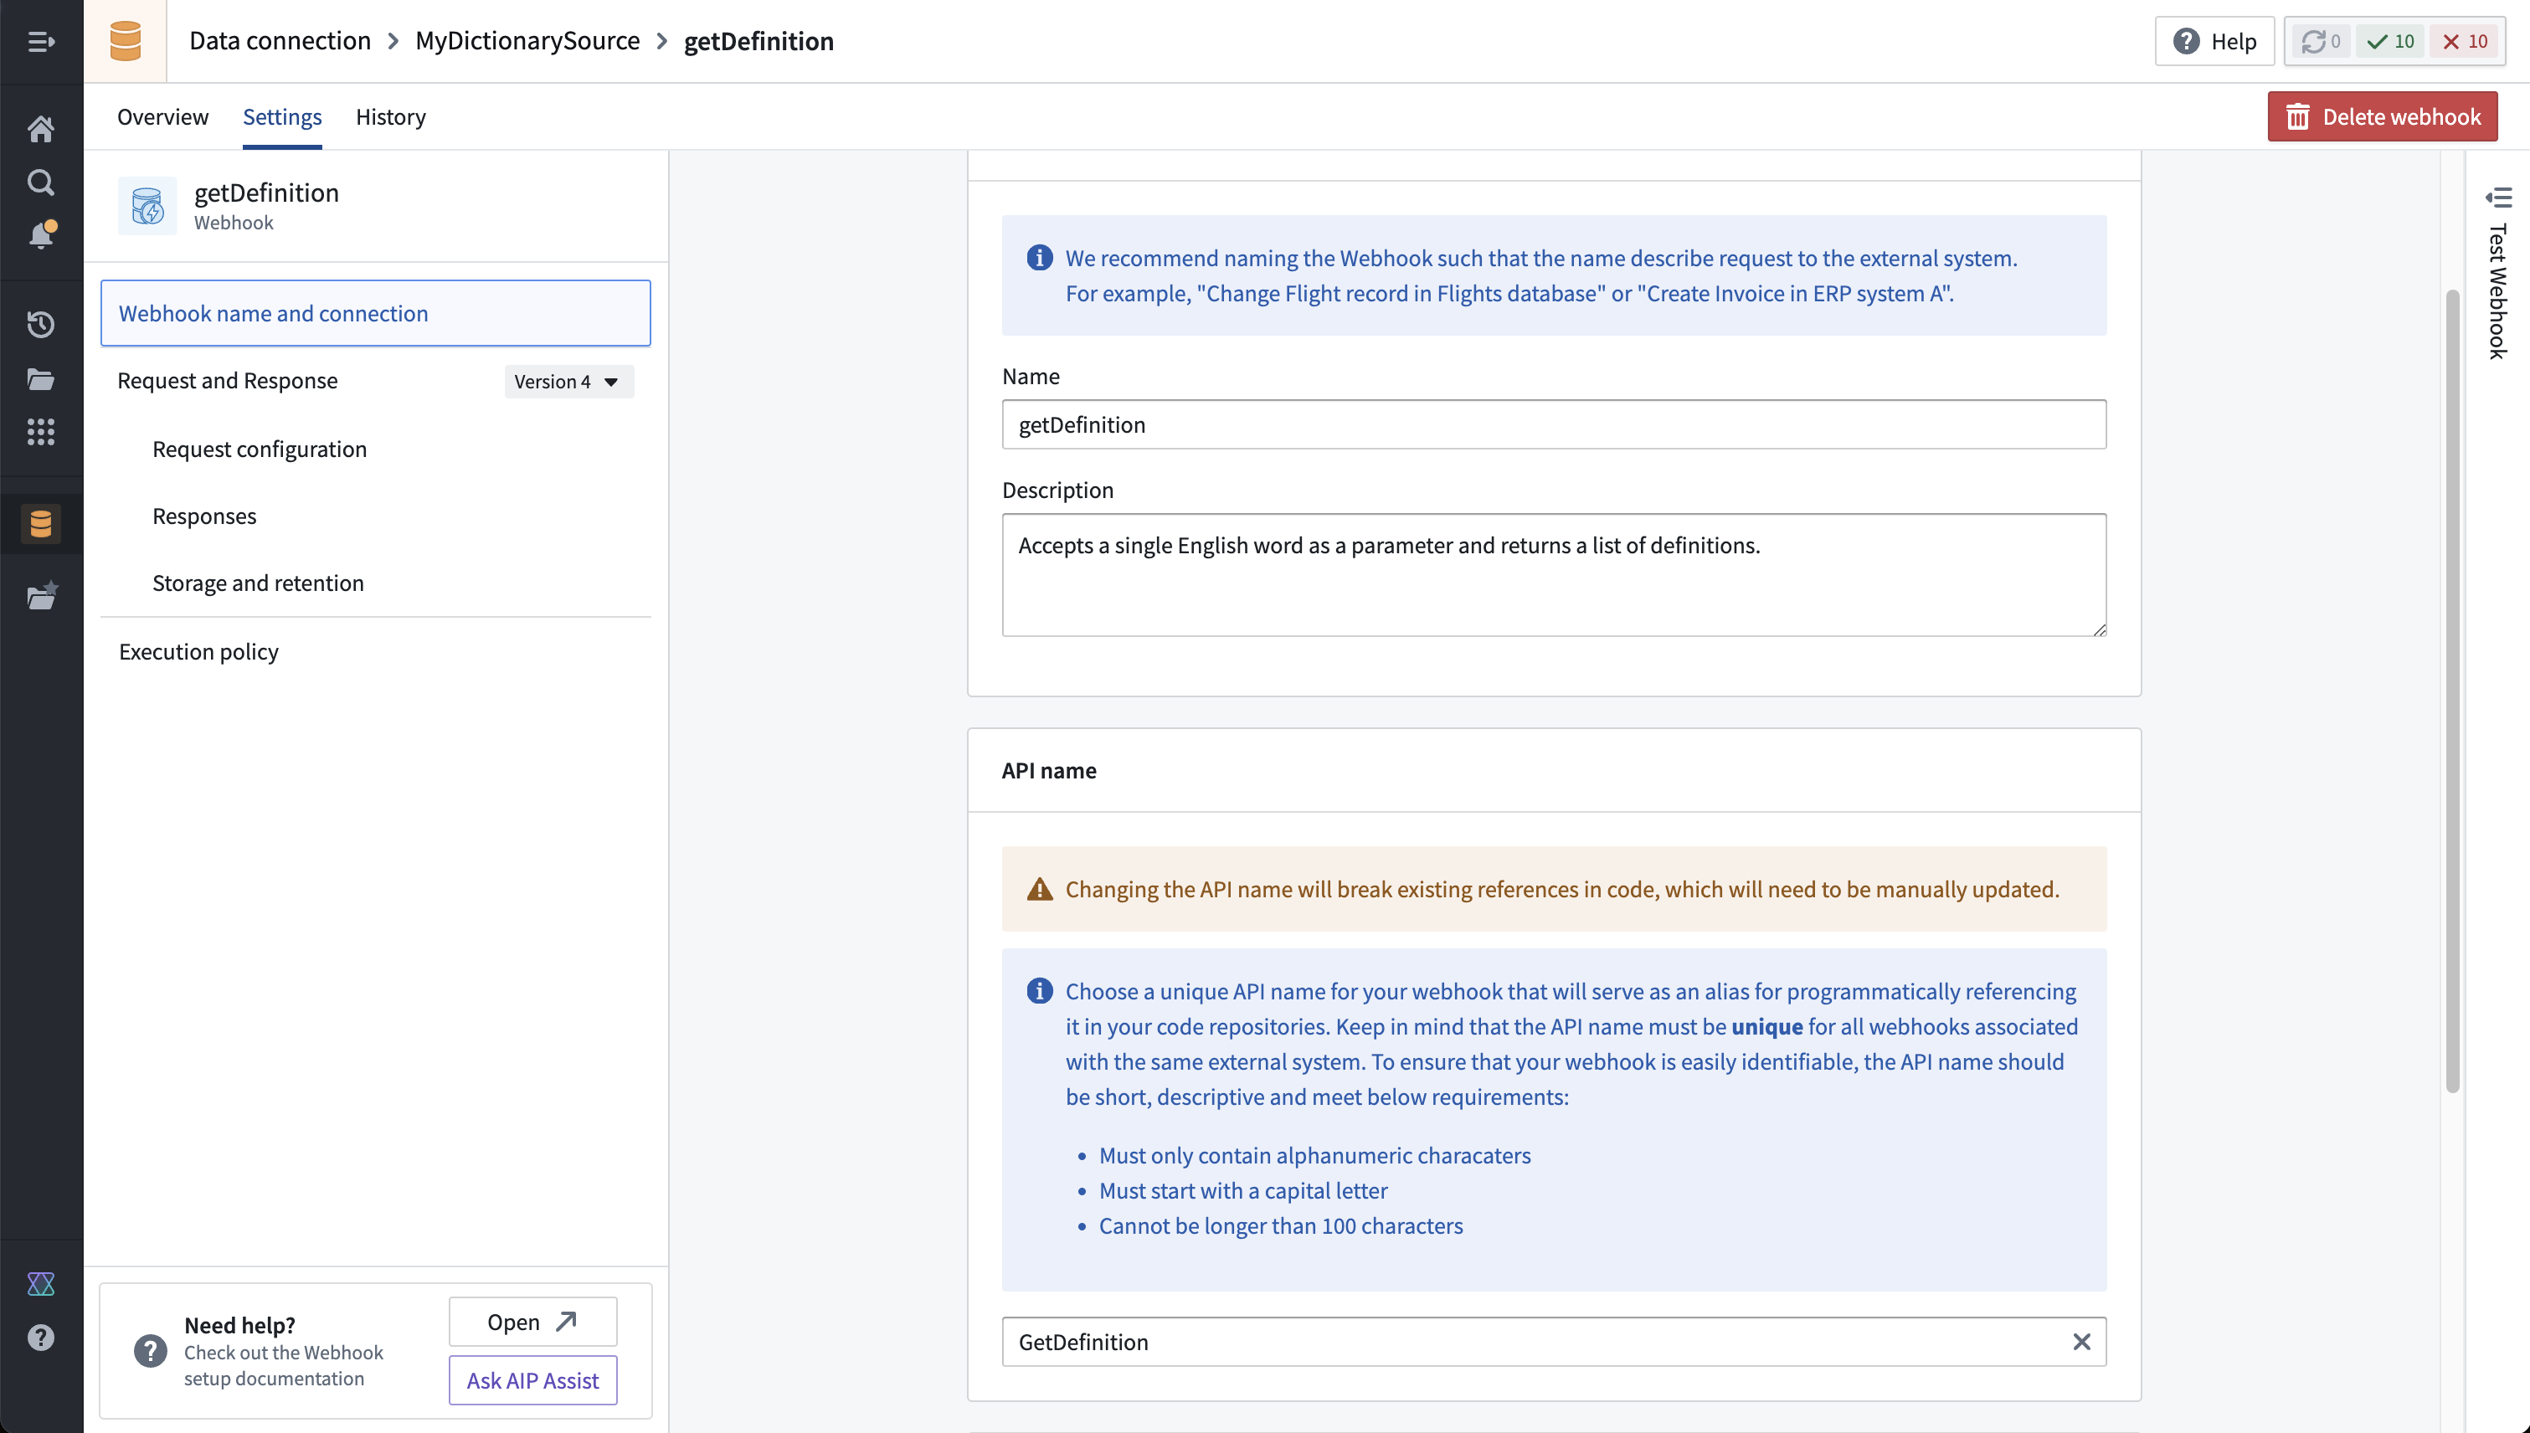
Task: Go to Storage and retention
Action: pos(258,583)
